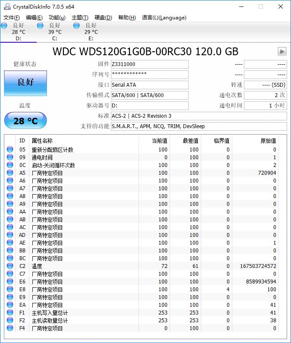Select the 启动-关闭循环次数 attribute name

point(53,165)
